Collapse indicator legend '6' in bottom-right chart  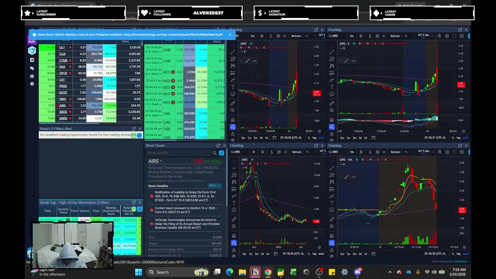(343, 164)
